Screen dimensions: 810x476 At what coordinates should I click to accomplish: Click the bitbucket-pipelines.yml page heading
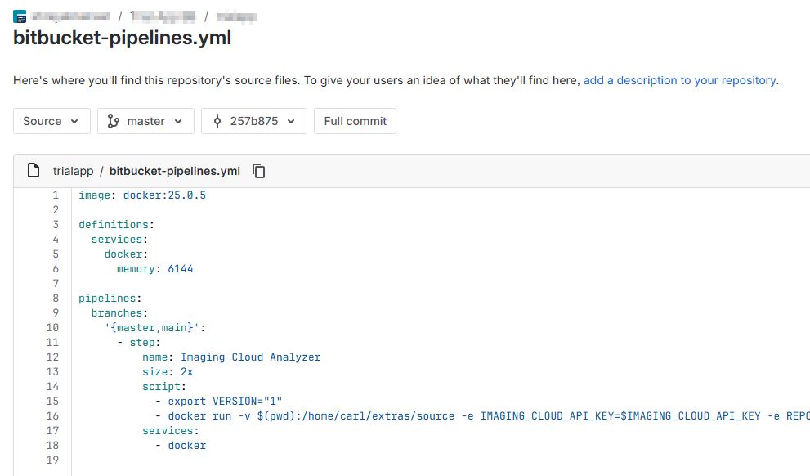[123, 38]
